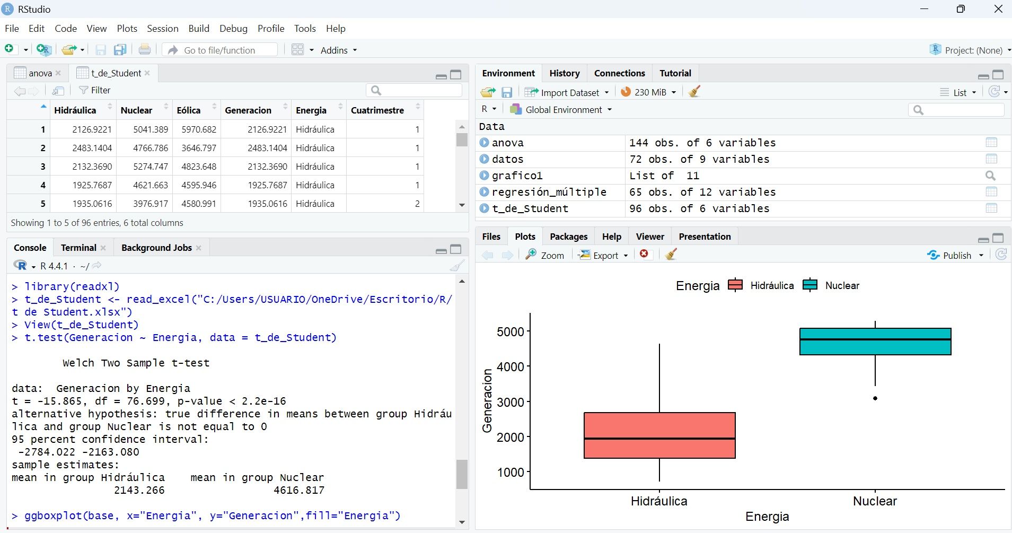The height and width of the screenshot is (533, 1012).
Task: Refresh the Environment pane
Action: [995, 92]
